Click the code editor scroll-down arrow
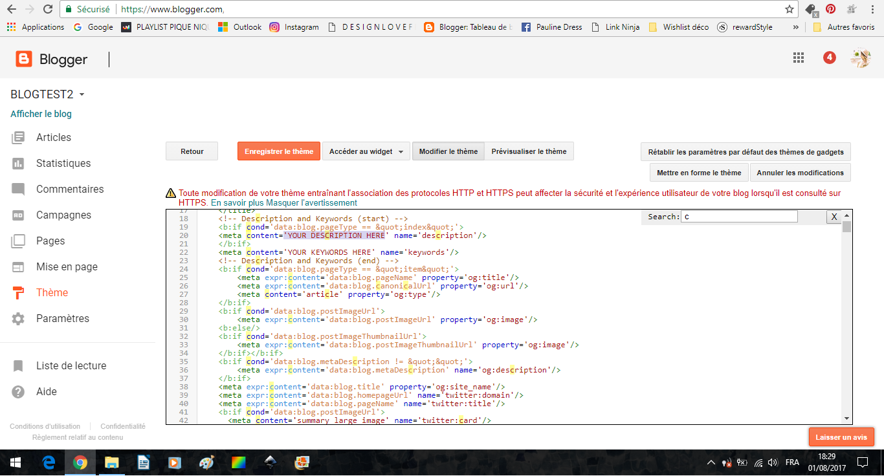This screenshot has height=476, width=884. click(846, 418)
